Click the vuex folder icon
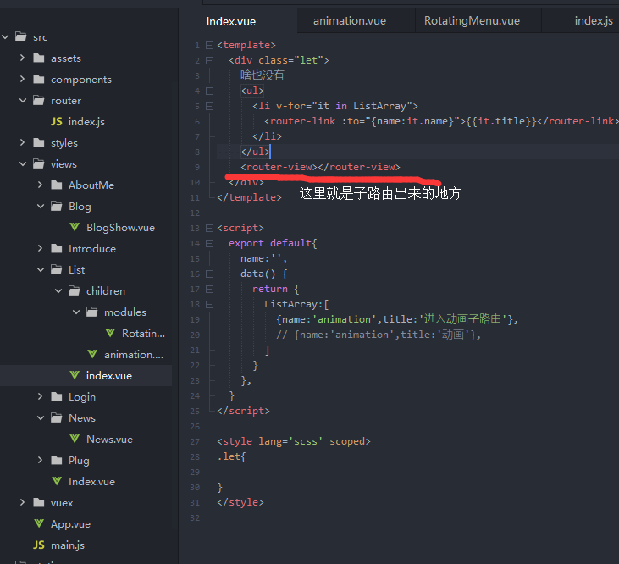Viewport: 619px width, 564px height. [x=39, y=502]
